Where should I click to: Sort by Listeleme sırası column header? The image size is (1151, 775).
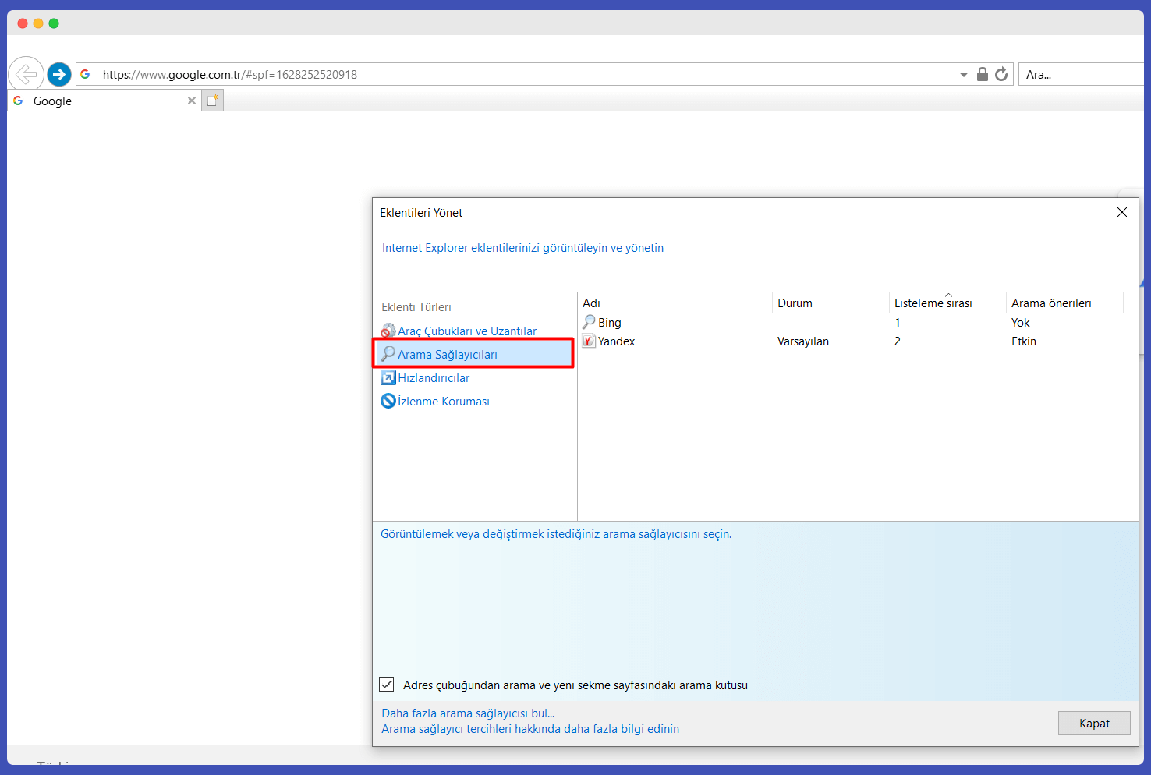[x=947, y=303]
